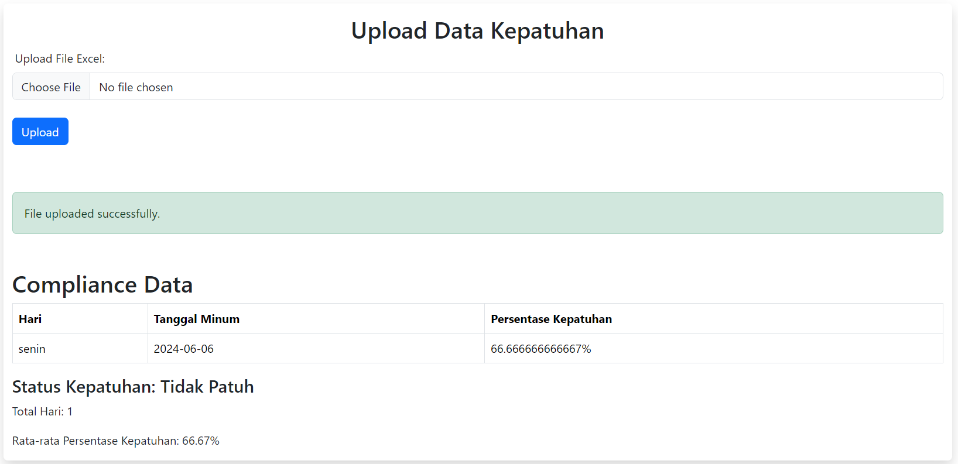Click the '66.666666666667%' table cell
Image resolution: width=958 pixels, height=464 pixels.
(540, 349)
